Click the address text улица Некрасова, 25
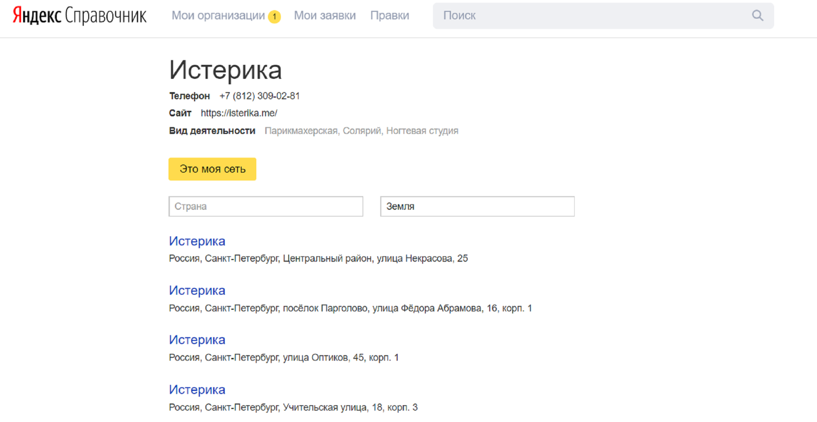 422,258
